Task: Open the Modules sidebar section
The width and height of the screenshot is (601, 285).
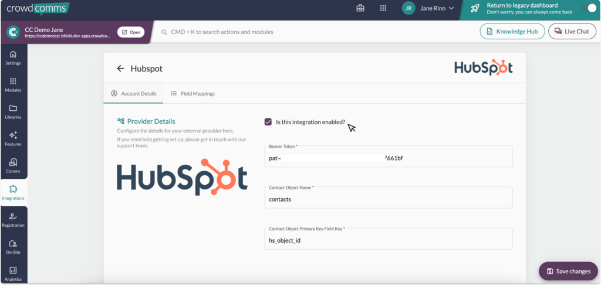Action: click(13, 84)
